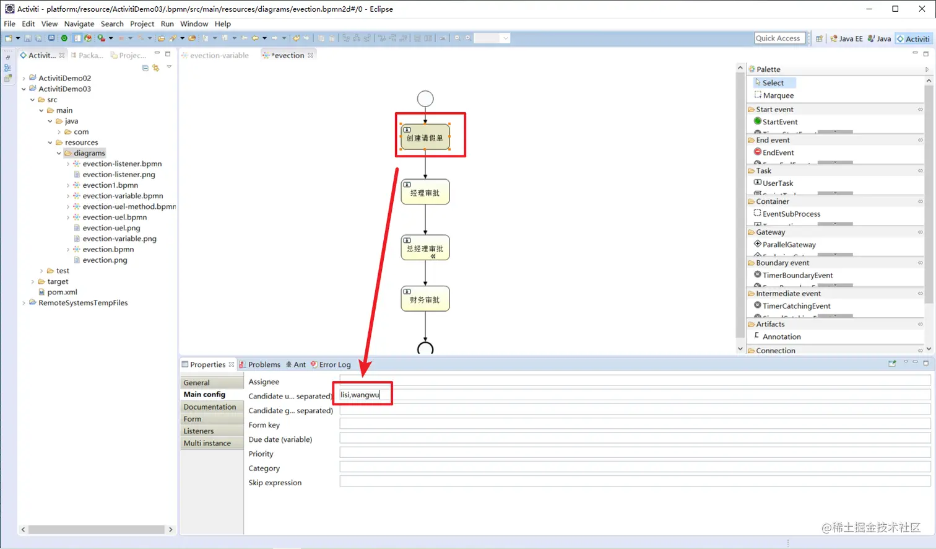Select the TimerCatchingEvent palette item
The height and width of the screenshot is (549, 936).
792,306
